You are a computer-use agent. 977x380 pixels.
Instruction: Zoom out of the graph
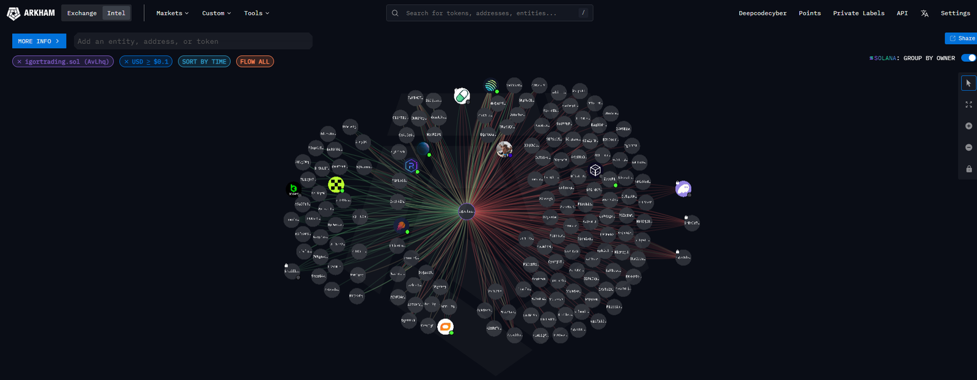coord(968,147)
